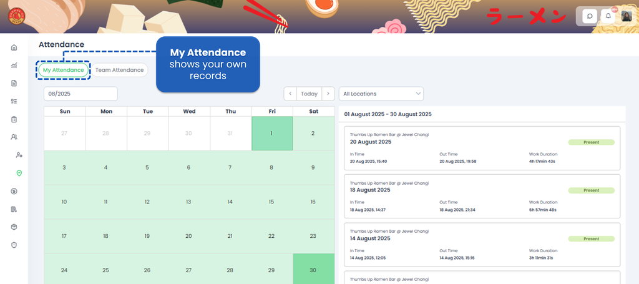Open the analytics chart icon in sidebar
Image resolution: width=639 pixels, height=284 pixels.
14,66
